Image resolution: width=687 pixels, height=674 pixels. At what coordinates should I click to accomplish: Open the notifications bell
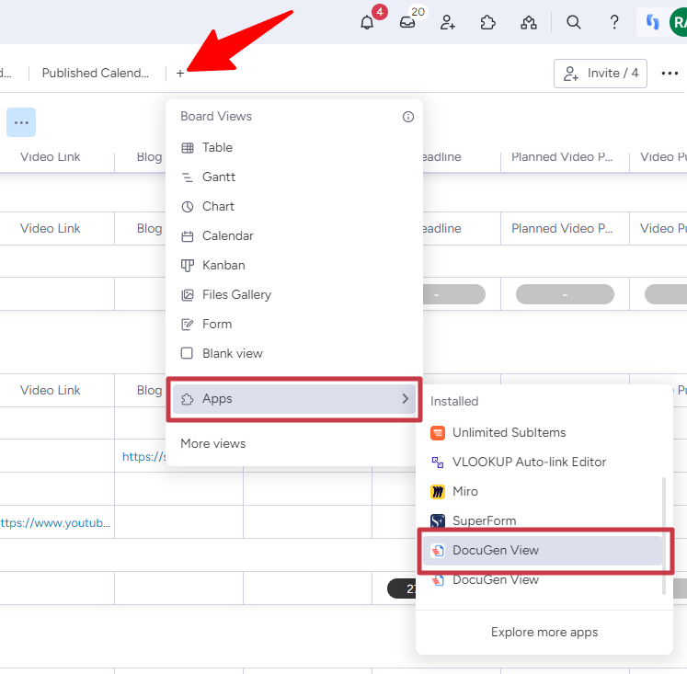tap(367, 22)
